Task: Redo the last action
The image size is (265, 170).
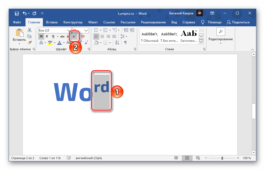Action: point(34,13)
